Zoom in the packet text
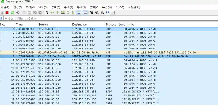218x106 pixels. tap(92, 13)
